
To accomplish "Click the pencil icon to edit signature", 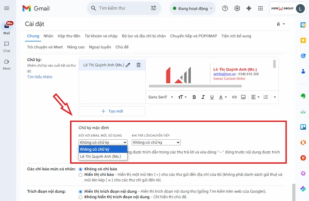I will [128, 65].
